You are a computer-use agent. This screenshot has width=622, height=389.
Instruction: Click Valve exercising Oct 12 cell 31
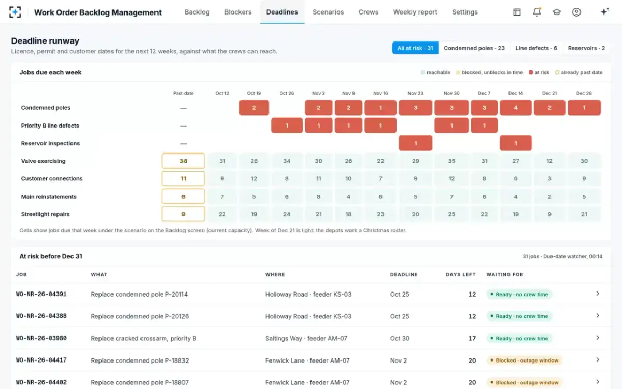pos(222,161)
